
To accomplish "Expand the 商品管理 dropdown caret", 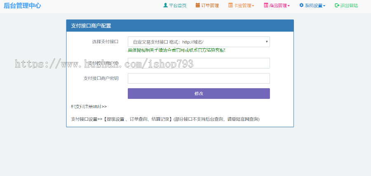I will [x=289, y=6].
